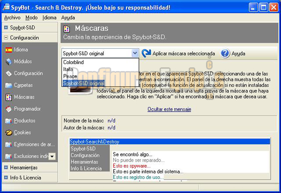Open the Modo menu
The height and width of the screenshot is (193, 281).
(x=31, y=18)
